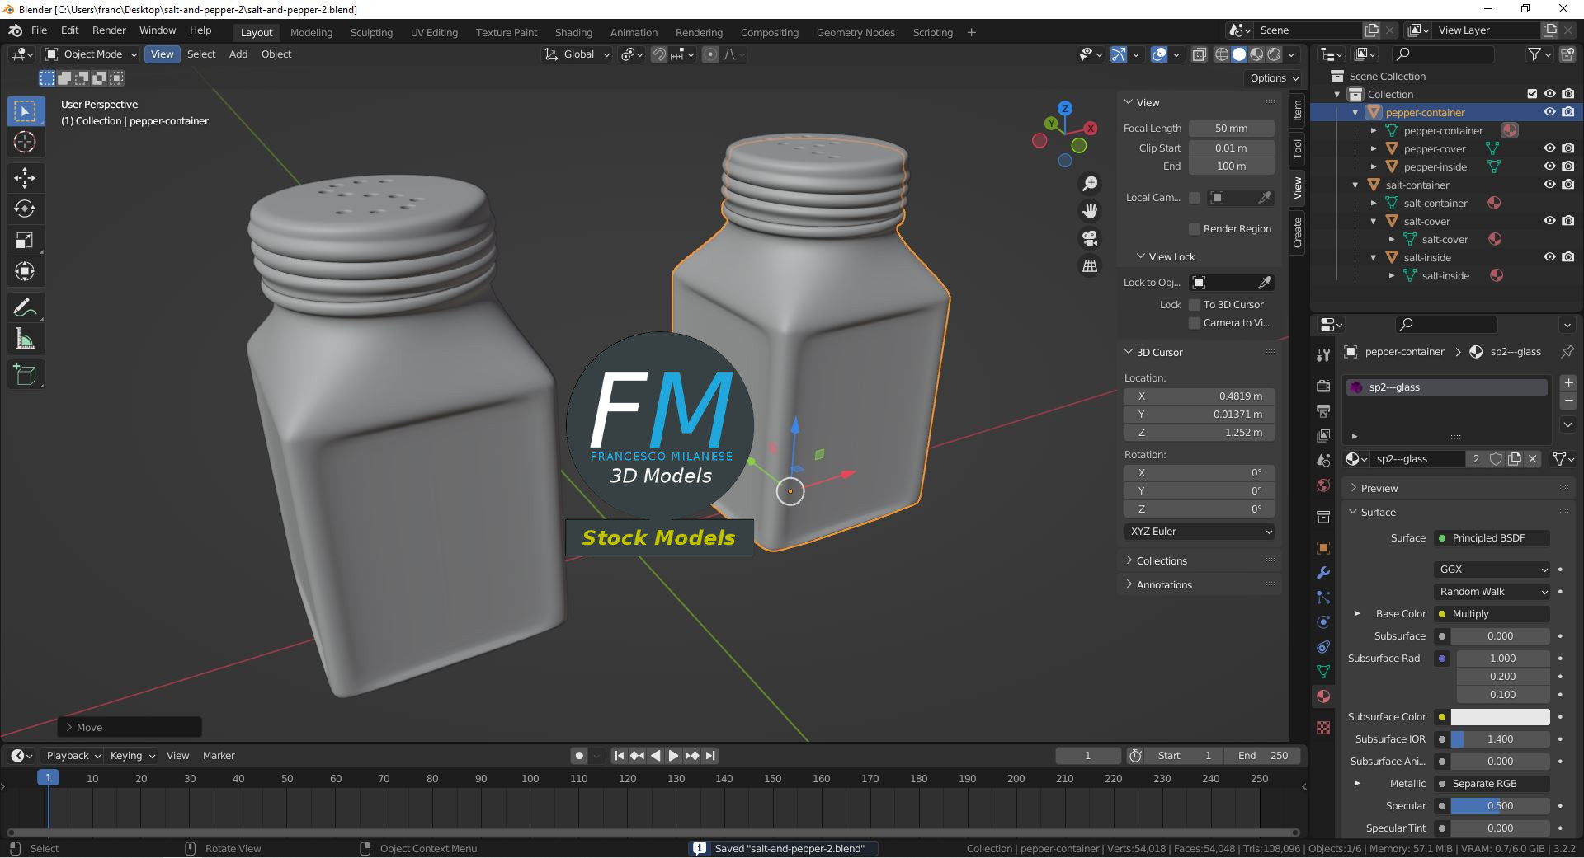The height and width of the screenshot is (858, 1584).
Task: Click the 3D Cursor X location field
Action: point(1200,396)
